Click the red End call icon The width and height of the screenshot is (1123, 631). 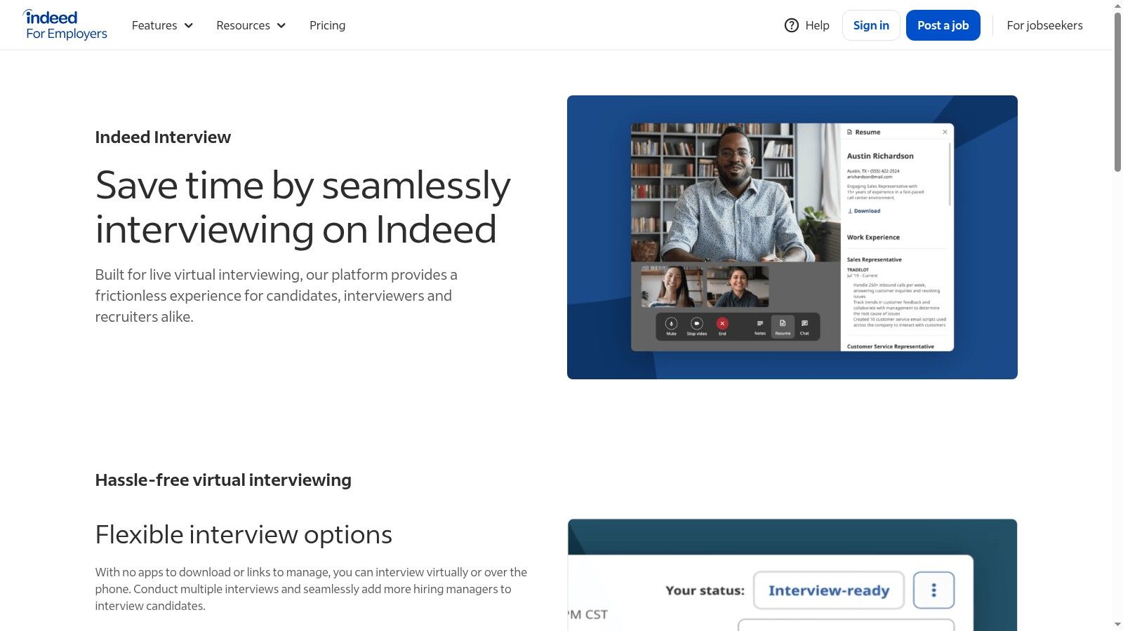click(722, 324)
